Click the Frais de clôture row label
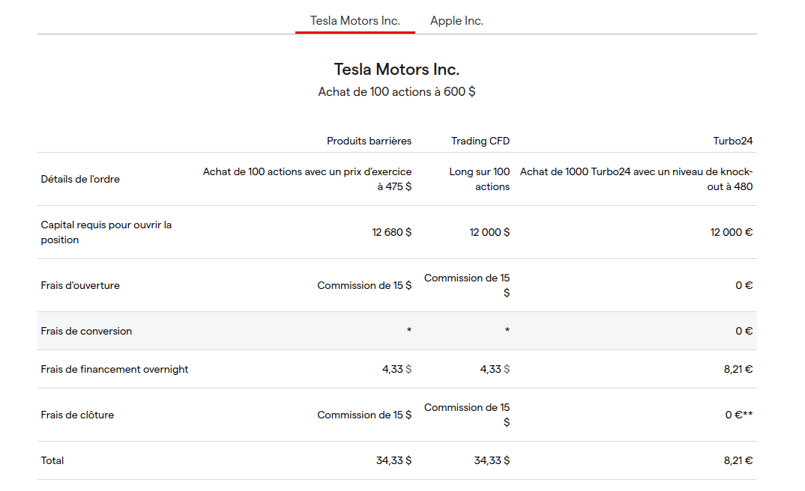Viewport: 805px width, 491px height. tap(77, 415)
